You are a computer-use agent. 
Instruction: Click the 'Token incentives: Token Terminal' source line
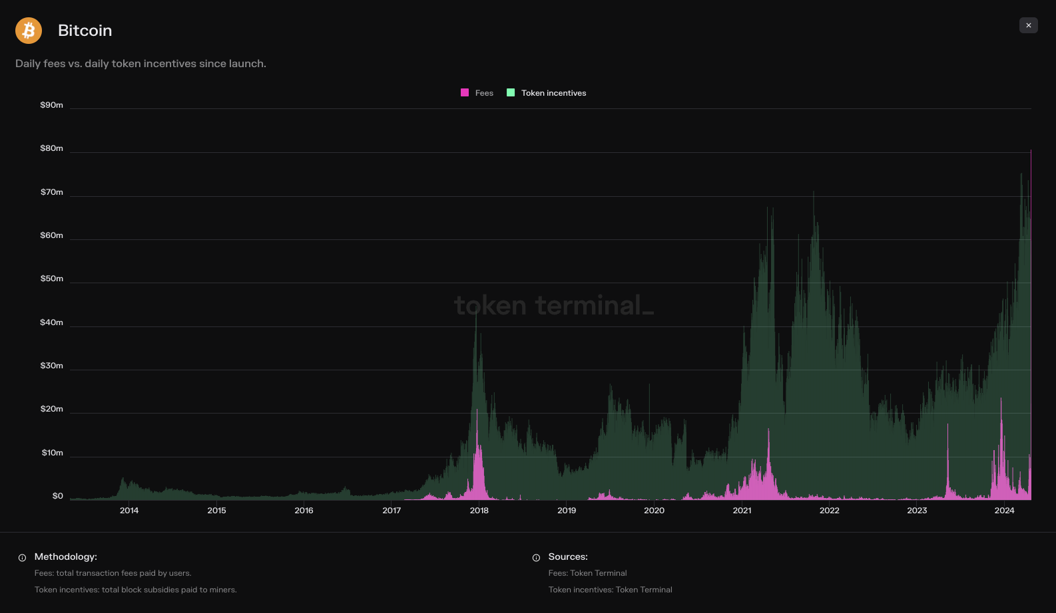pos(610,590)
